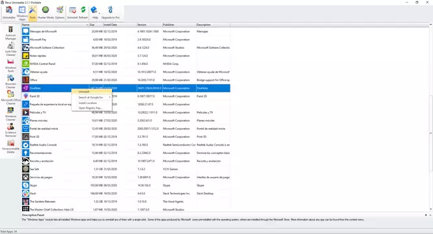Select the Sea Salt row

tap(126, 169)
